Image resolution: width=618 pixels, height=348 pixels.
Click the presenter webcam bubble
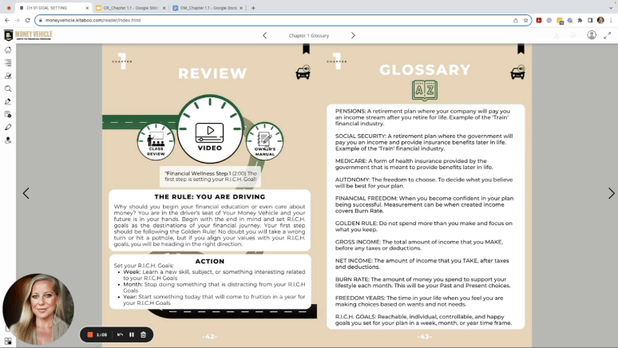(x=38, y=309)
